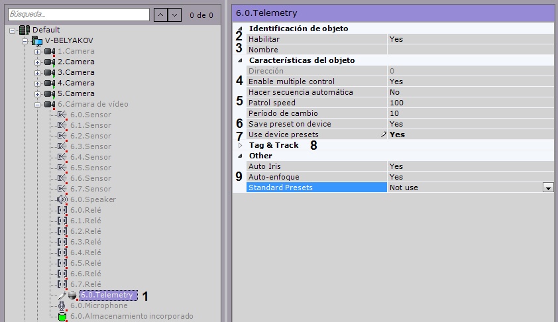Select 2.Camera in the tree
This screenshot has width=558, height=322.
76,62
